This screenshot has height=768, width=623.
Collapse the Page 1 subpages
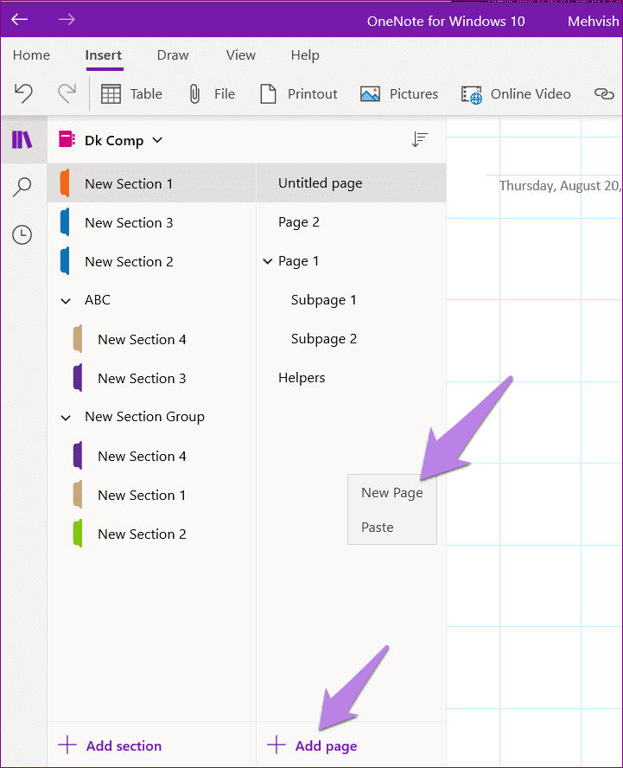pos(268,261)
